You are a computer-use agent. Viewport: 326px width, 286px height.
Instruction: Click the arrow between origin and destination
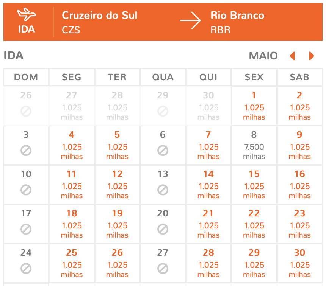point(190,20)
